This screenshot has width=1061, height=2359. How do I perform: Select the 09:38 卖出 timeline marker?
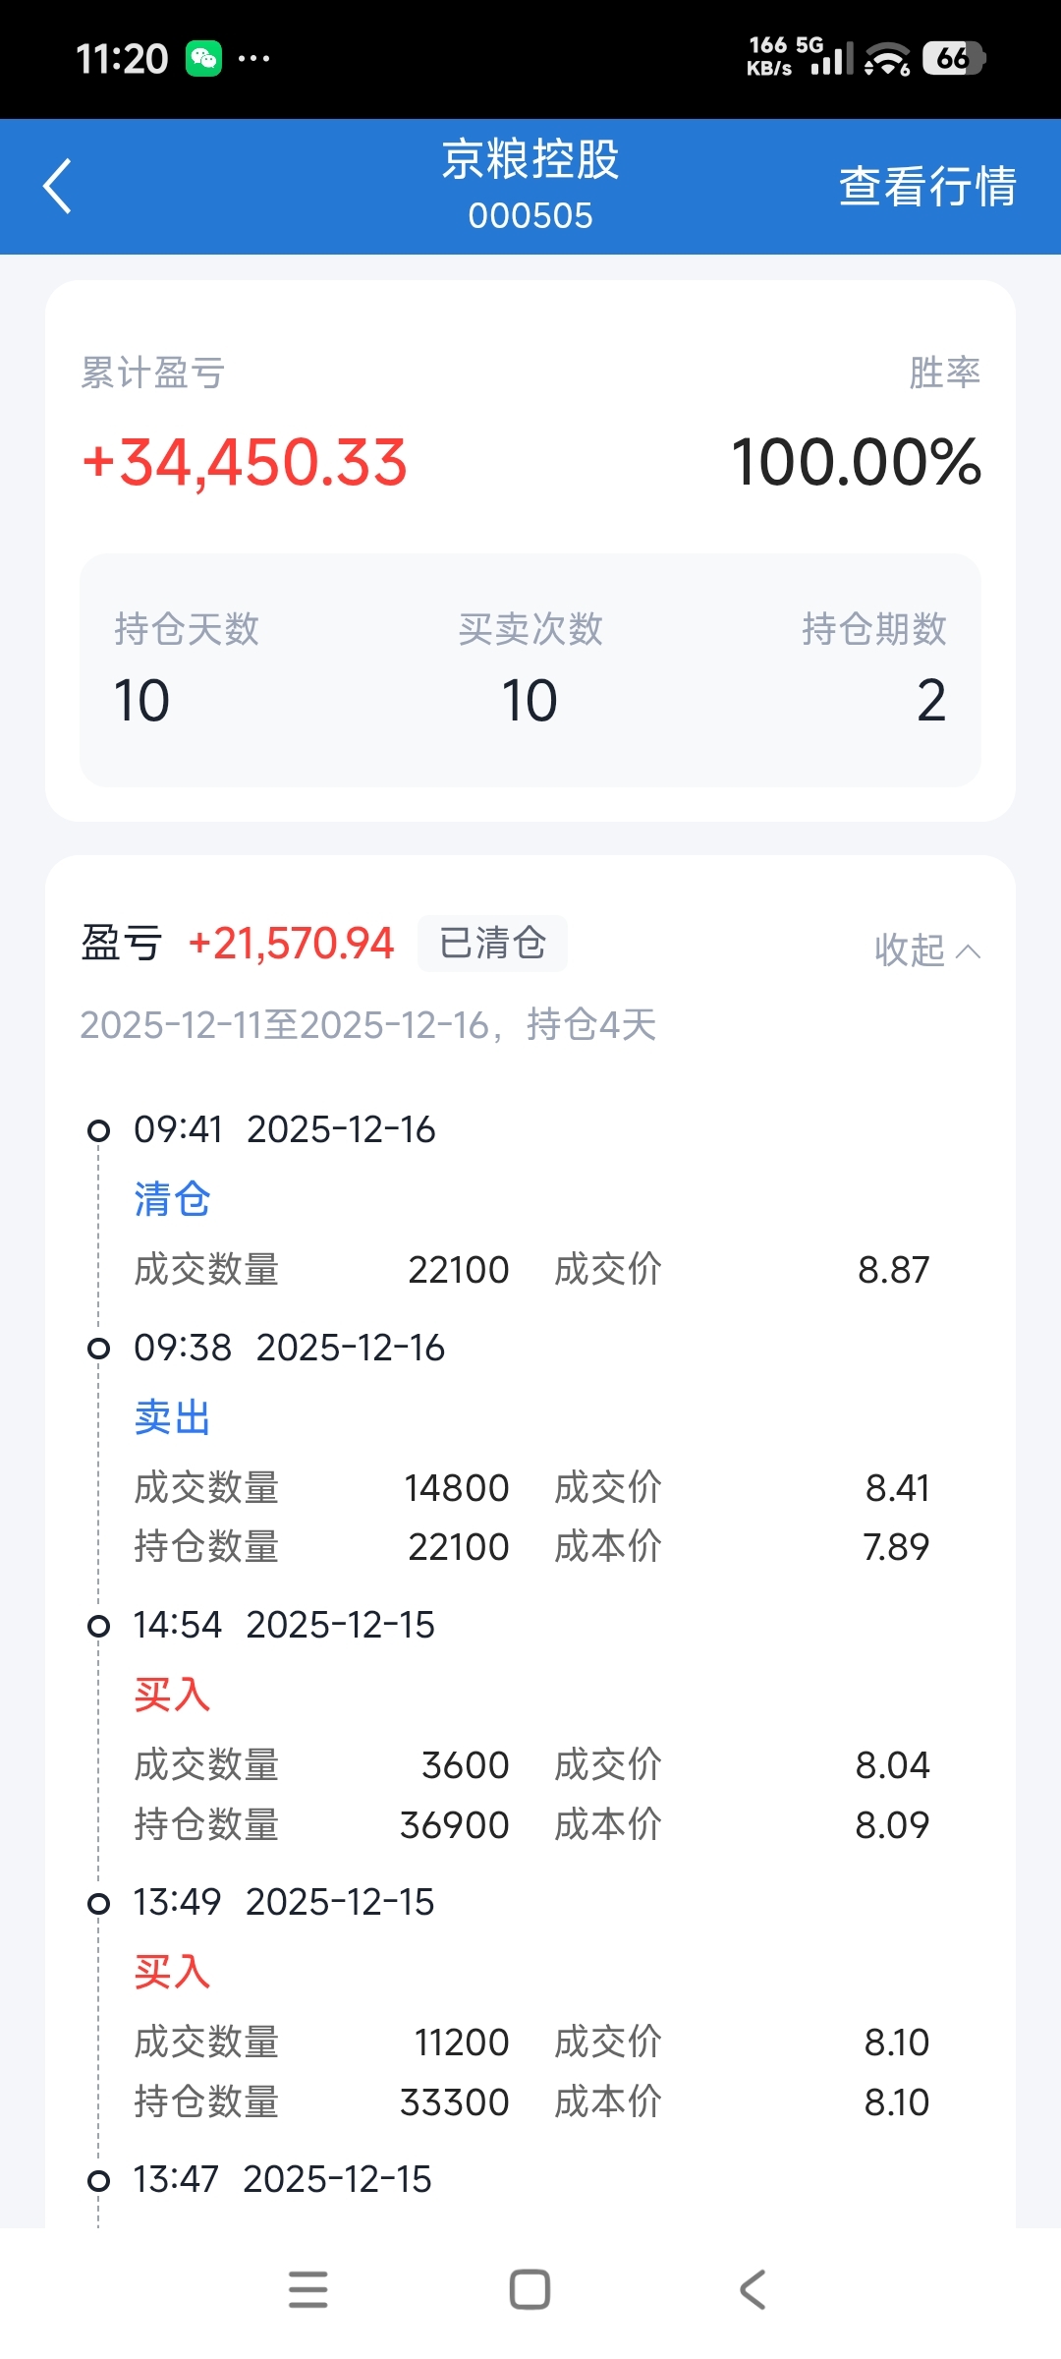98,1349
